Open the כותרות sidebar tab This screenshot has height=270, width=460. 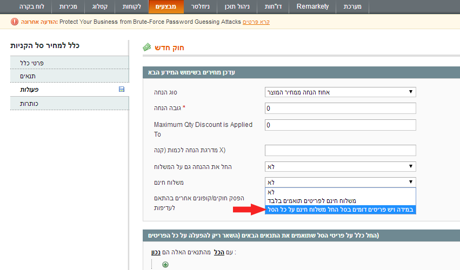(69, 103)
